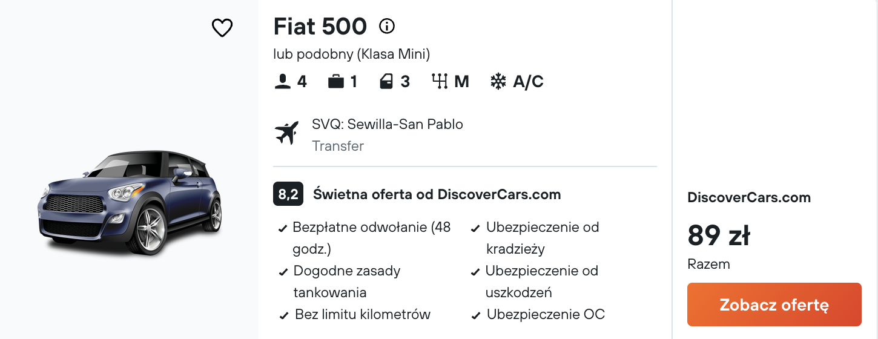The width and height of the screenshot is (878, 339).
Task: Click the Fiat 500 title
Action: point(320,26)
